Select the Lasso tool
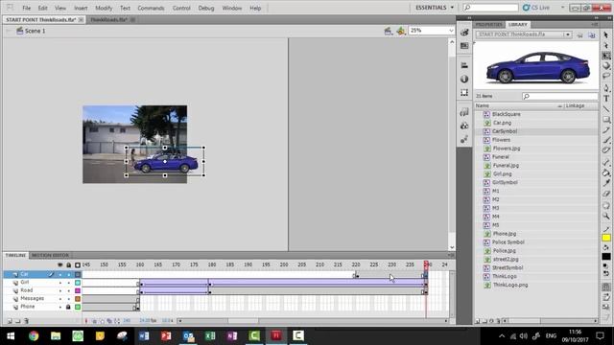This screenshot has width=614, height=345. [x=606, y=76]
